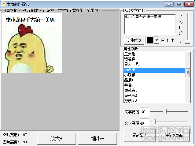The height and width of the screenshot is (146, 195).
Task: Click the font size slider thumb
Action: click(x=188, y=42)
